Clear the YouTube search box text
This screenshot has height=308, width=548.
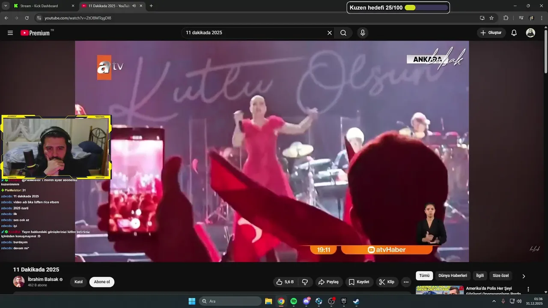coord(330,33)
